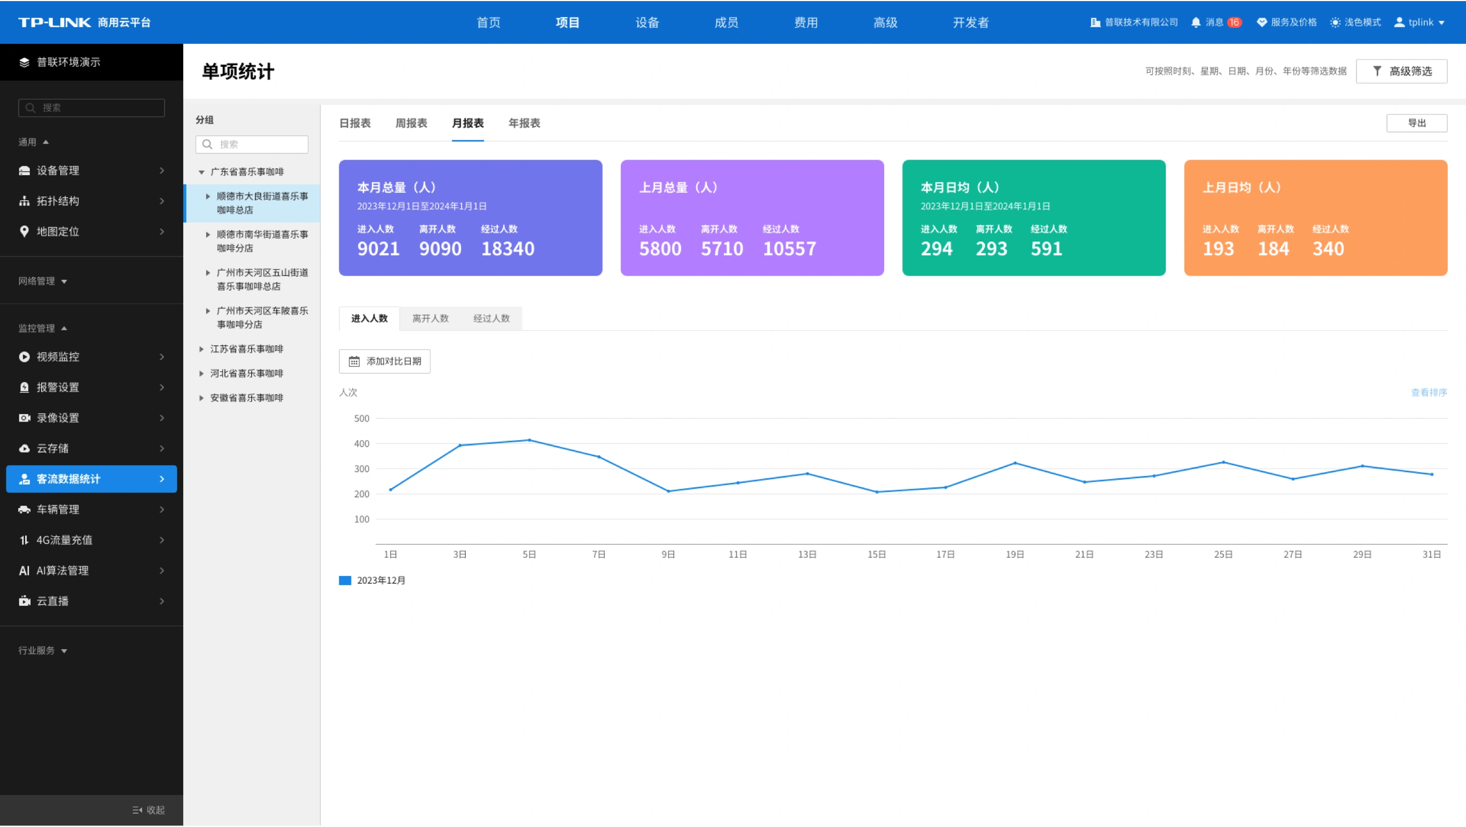
Task: Switch chart to 离开人数 view
Action: click(430, 318)
